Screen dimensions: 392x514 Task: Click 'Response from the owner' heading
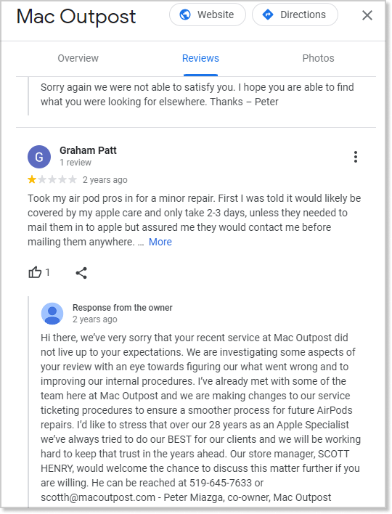click(122, 308)
